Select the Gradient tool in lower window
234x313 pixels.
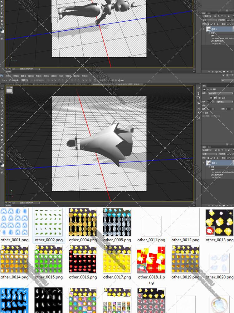tap(2, 128)
